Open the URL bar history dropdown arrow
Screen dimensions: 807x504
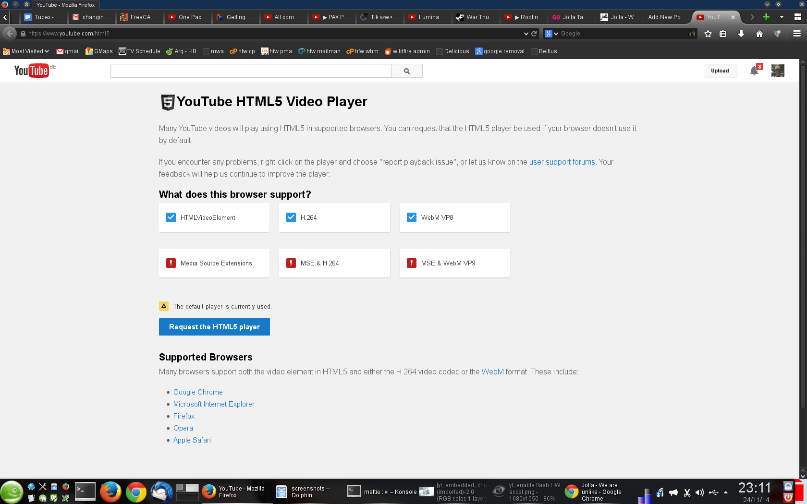point(526,34)
